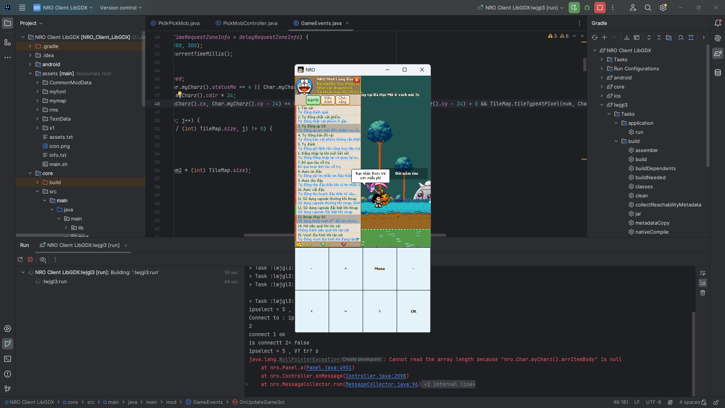Switch to the PickMobController.java tab
Viewport: 725px width, 408px height.
click(247, 23)
